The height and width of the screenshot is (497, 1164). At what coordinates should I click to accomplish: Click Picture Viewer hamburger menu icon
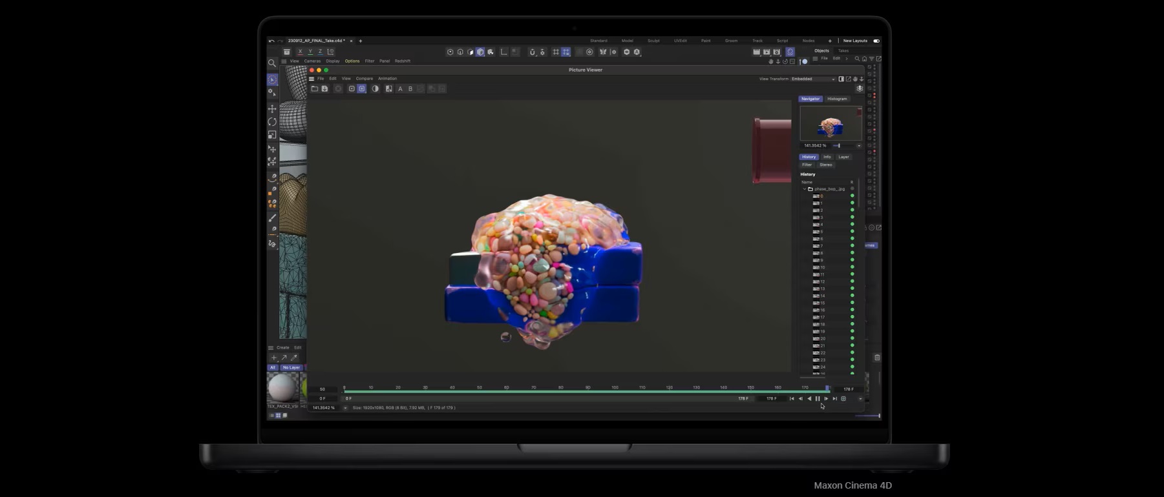tap(312, 79)
